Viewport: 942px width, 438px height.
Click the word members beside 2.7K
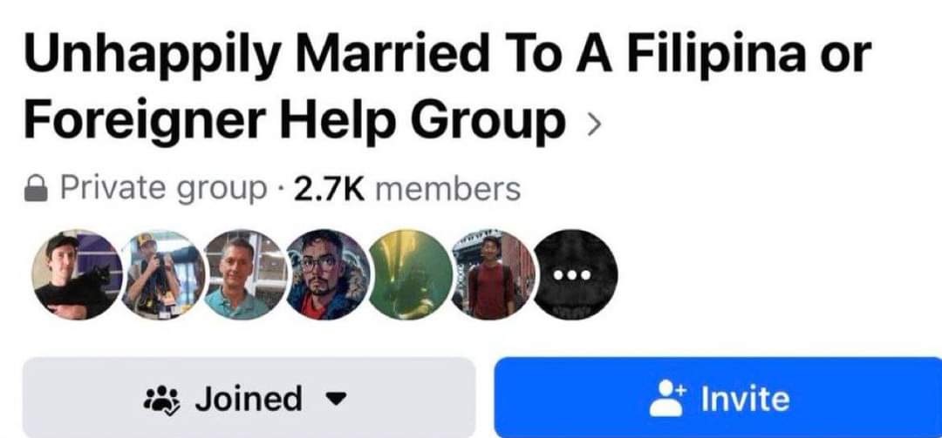click(447, 189)
